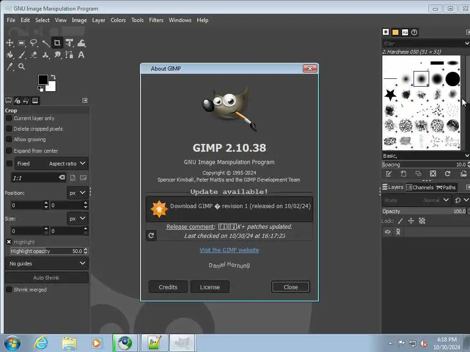The image size is (470, 352).
Task: Open Internet Explorer from taskbar
Action: point(41,343)
